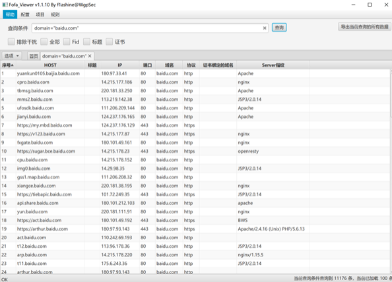Select host t12.baidu.com
The width and height of the screenshot is (392, 282).
click(x=32, y=246)
